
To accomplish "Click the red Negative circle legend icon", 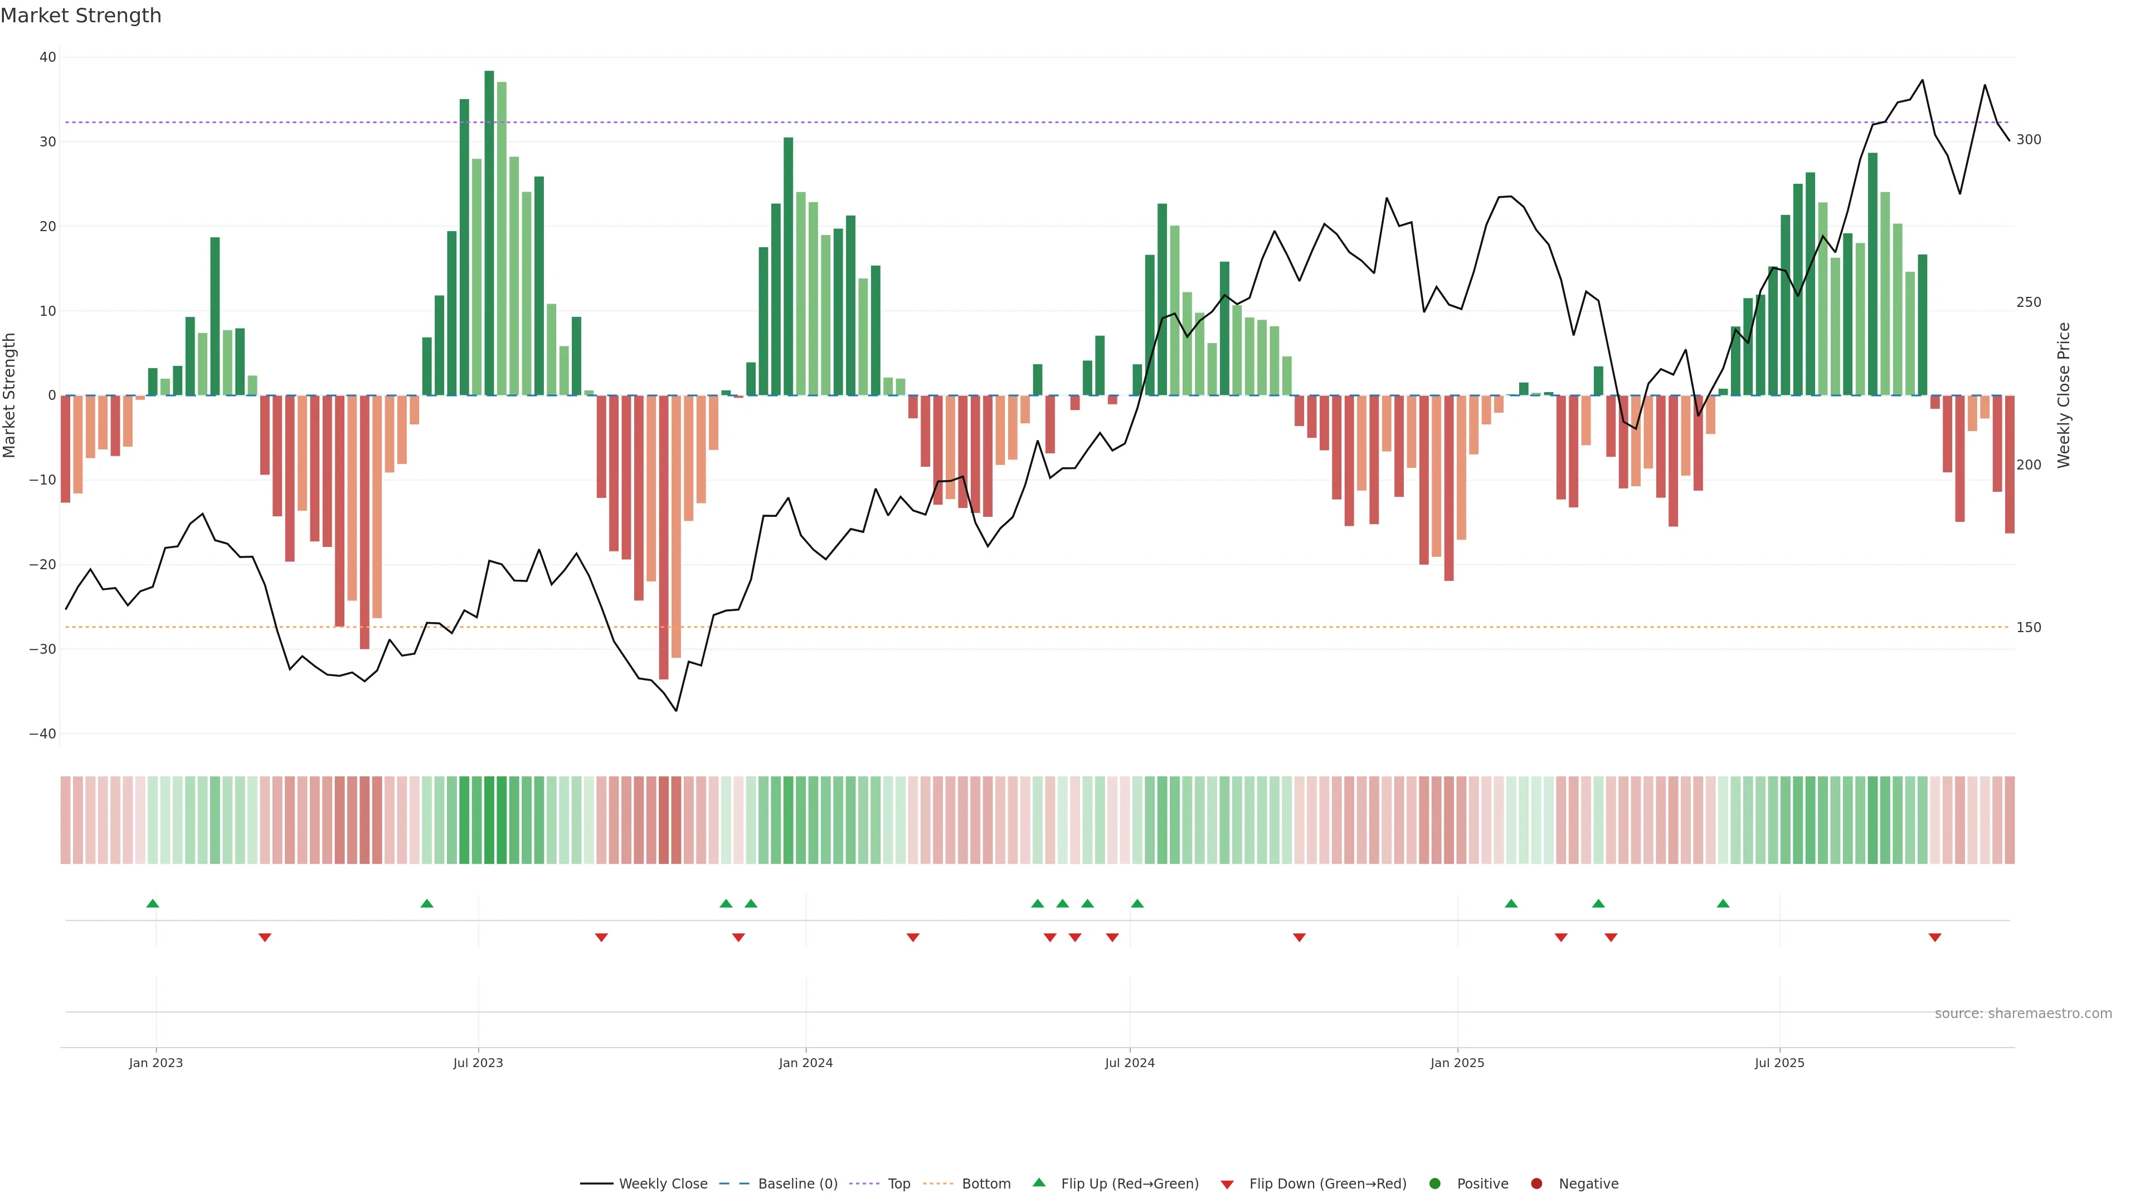I will coord(1536,1184).
